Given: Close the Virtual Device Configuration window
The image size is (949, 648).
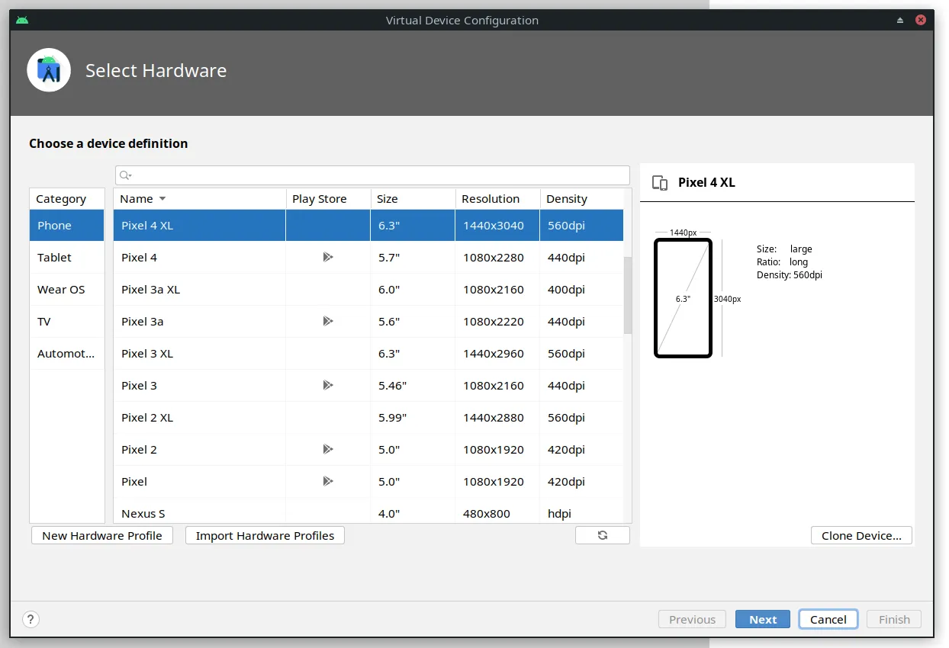Looking at the screenshot, I should tap(921, 20).
